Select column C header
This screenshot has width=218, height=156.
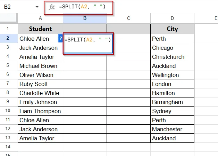[x=128, y=18]
